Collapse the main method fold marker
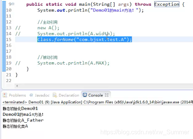This screenshot has height=139, width=193. pos(13,4)
